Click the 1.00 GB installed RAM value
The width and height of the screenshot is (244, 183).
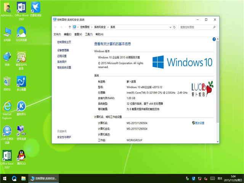[x=131, y=98]
